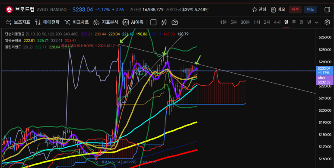The height and width of the screenshot is (168, 334).
Task: Toggle the side panel layout icon
Action: click(x=327, y=10)
